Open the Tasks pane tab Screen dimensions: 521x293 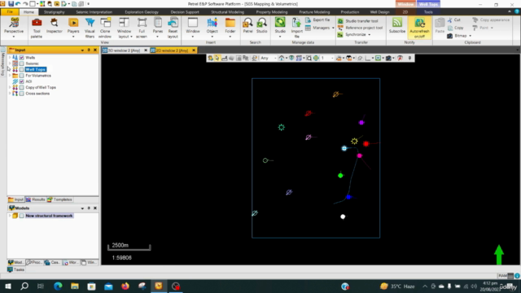coord(15,269)
